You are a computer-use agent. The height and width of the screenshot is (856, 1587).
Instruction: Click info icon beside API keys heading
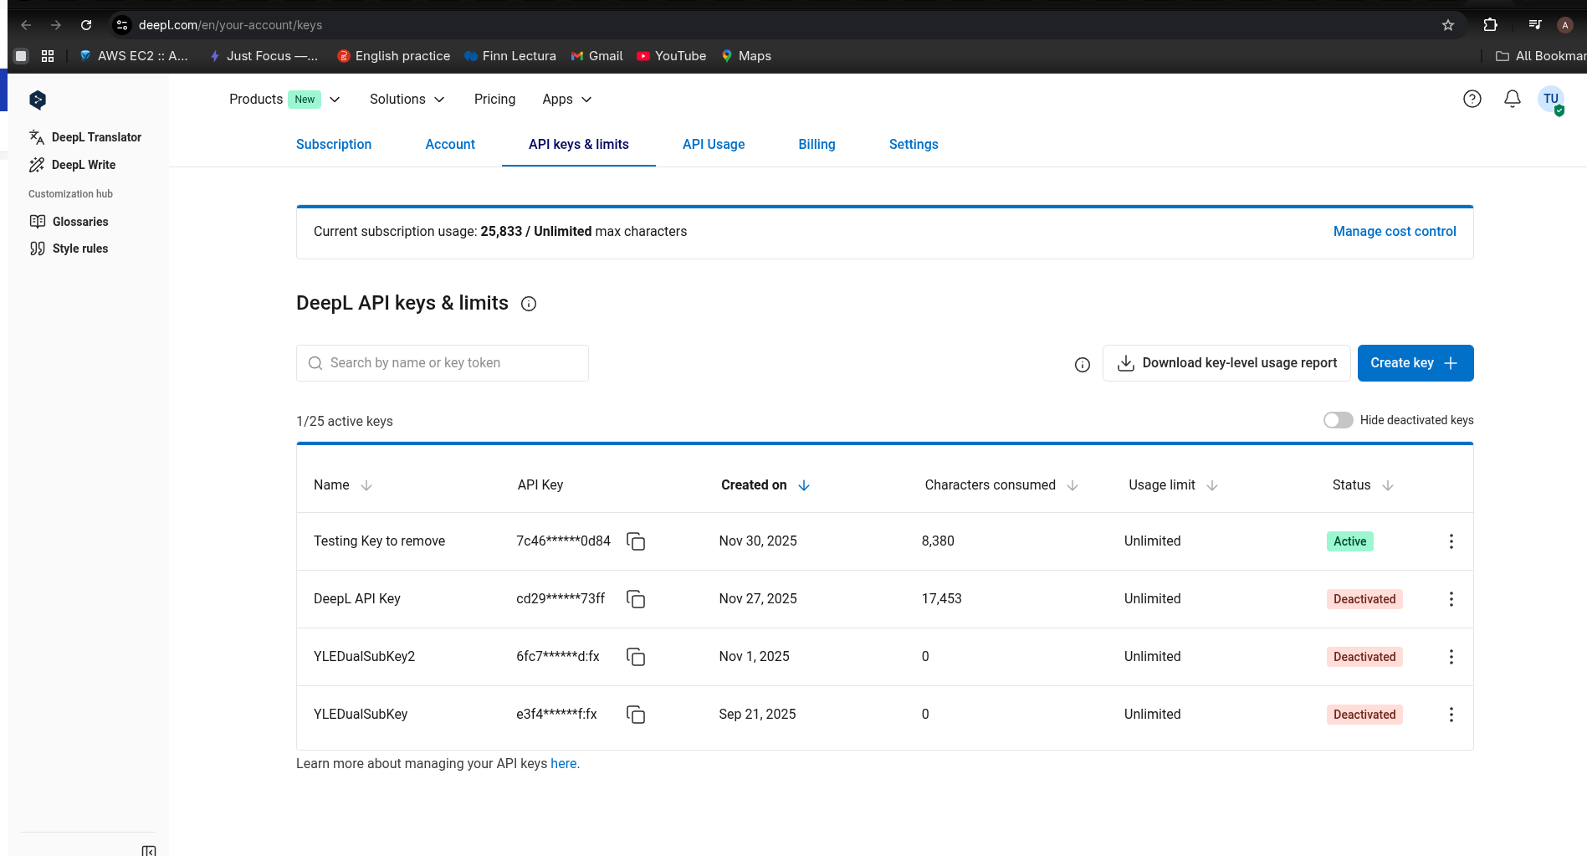pos(529,304)
